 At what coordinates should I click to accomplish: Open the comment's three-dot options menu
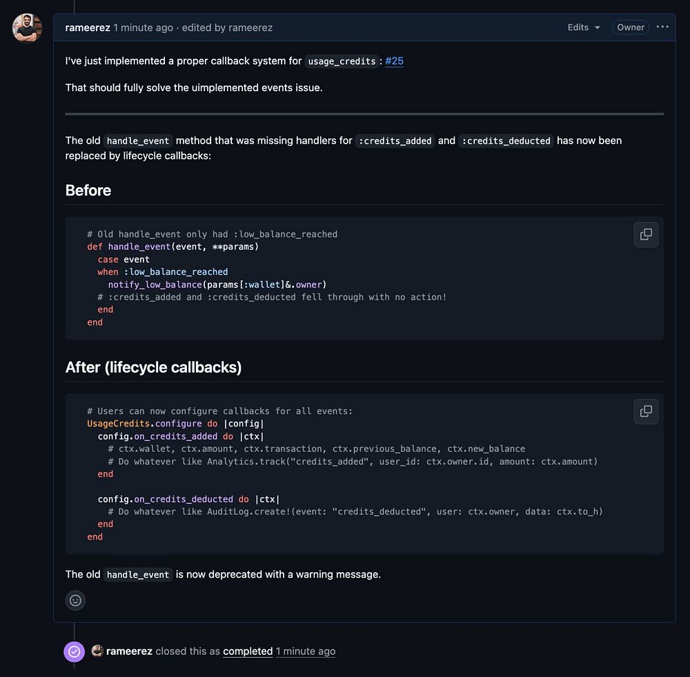(662, 28)
